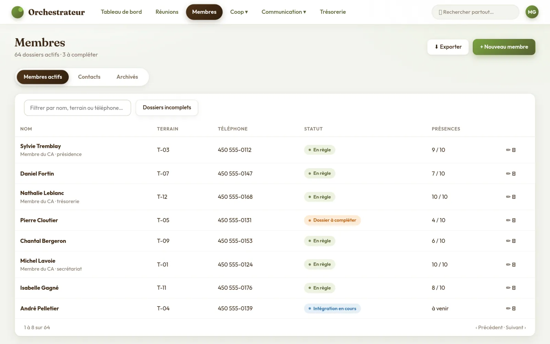The width and height of the screenshot is (550, 344).
Task: Open the Trésorerie section
Action: [333, 12]
